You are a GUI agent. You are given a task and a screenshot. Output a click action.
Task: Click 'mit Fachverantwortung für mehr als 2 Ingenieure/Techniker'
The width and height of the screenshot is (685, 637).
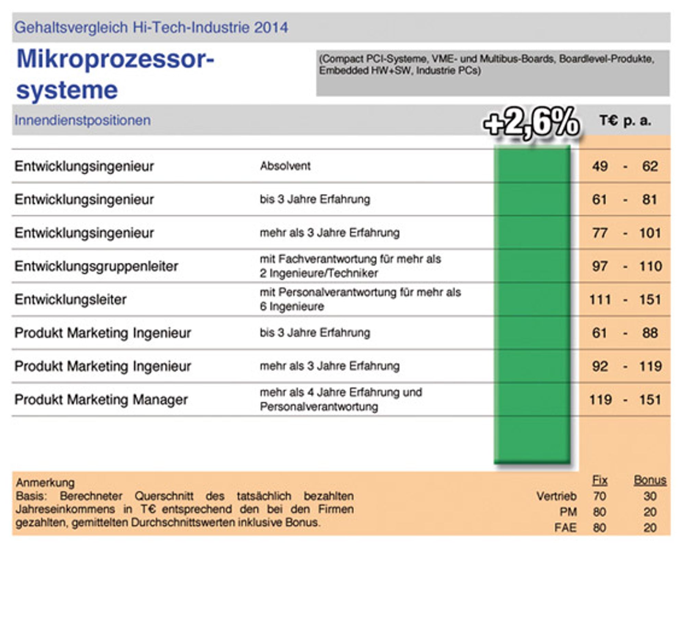click(x=350, y=266)
